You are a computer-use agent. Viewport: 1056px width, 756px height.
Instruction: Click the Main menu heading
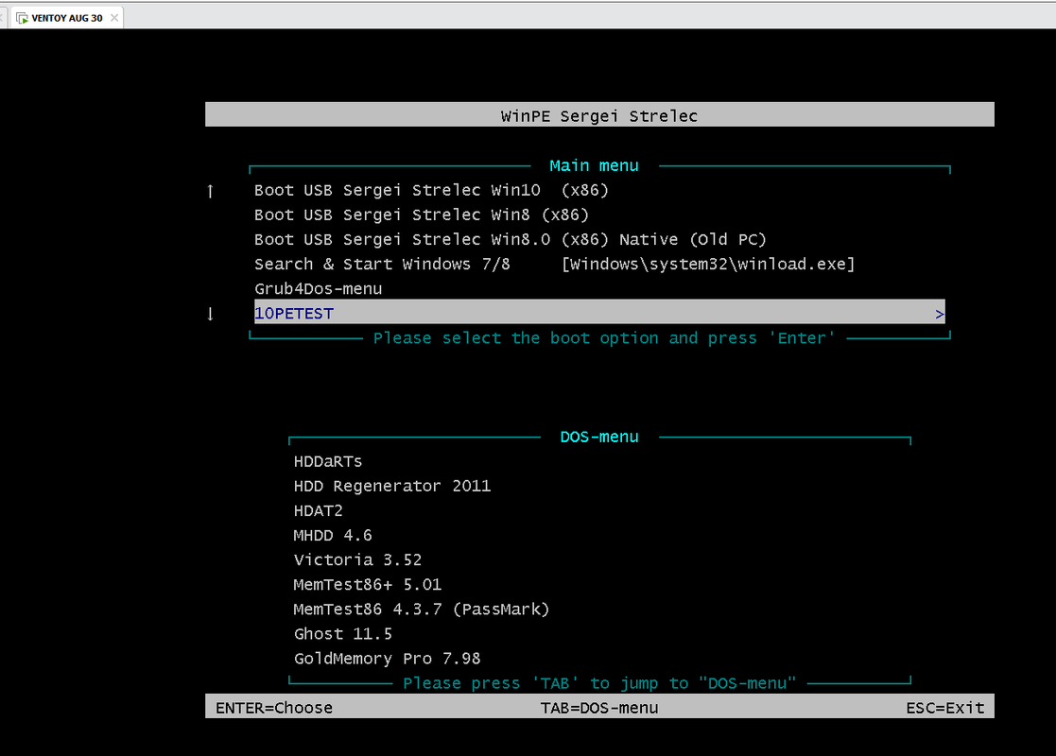coord(594,165)
